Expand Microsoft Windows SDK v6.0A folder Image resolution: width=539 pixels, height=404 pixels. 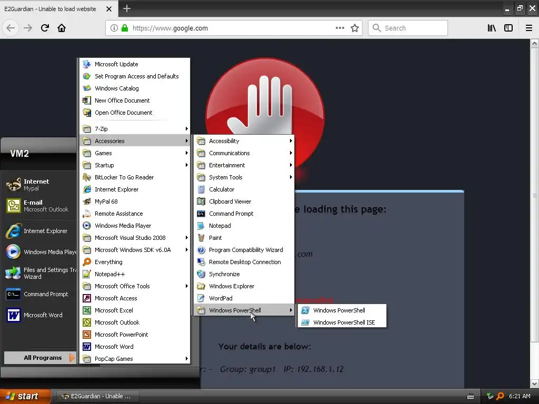tap(135, 250)
